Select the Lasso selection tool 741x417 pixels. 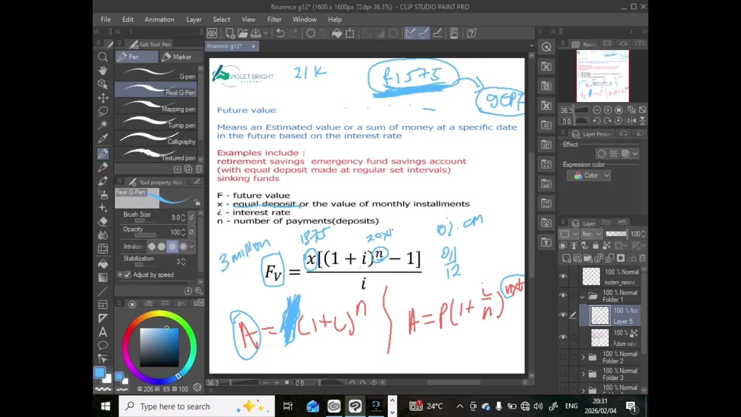[103, 111]
